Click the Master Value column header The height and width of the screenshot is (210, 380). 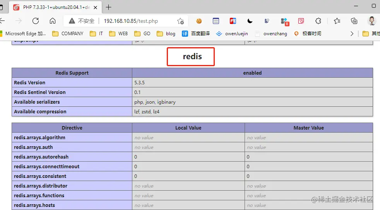tap(309, 128)
